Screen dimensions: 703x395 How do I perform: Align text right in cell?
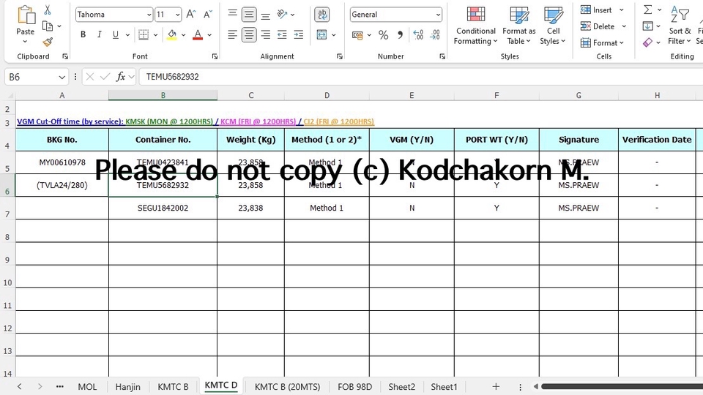pos(265,34)
